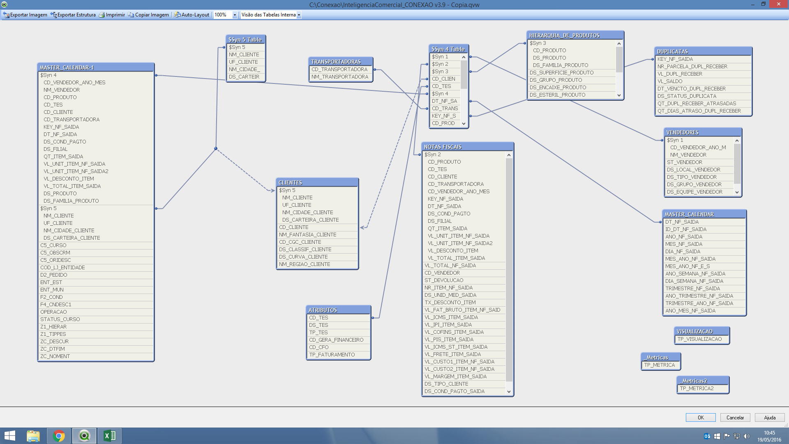Select the TRANSPORTADORAS table header
This screenshot has width=789, height=444.
click(341, 62)
